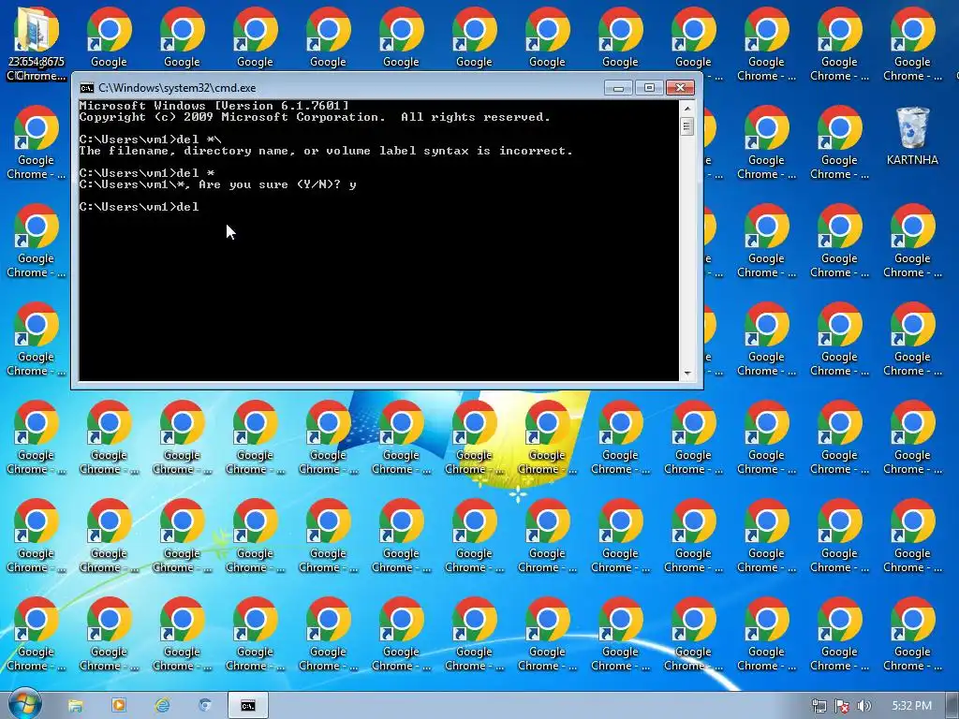Maximize the cmd.exe window
The height and width of the screenshot is (719, 959).
tap(649, 88)
